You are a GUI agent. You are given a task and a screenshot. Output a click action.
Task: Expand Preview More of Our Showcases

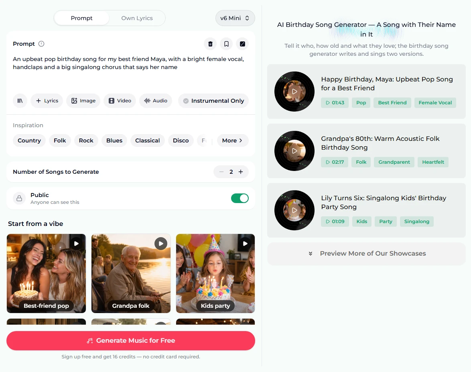point(366,254)
